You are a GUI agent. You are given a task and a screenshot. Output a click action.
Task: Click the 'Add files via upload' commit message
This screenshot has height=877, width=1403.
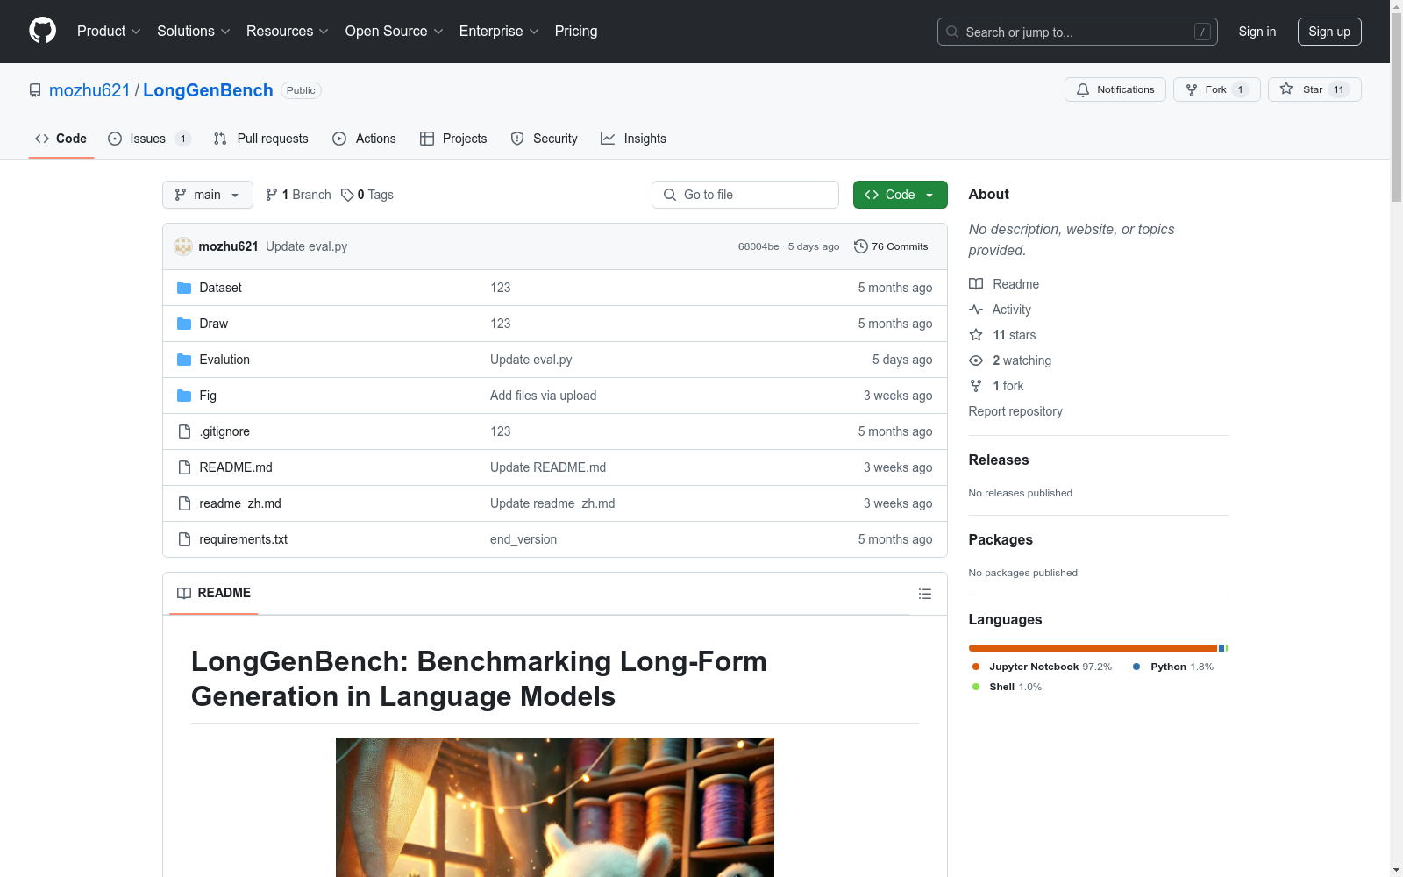coord(544,396)
